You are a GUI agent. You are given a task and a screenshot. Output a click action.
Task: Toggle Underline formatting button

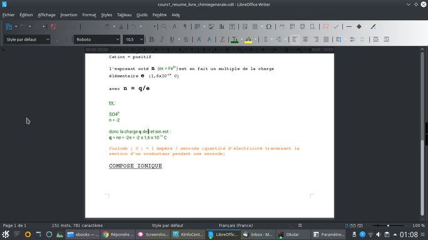pos(172,39)
